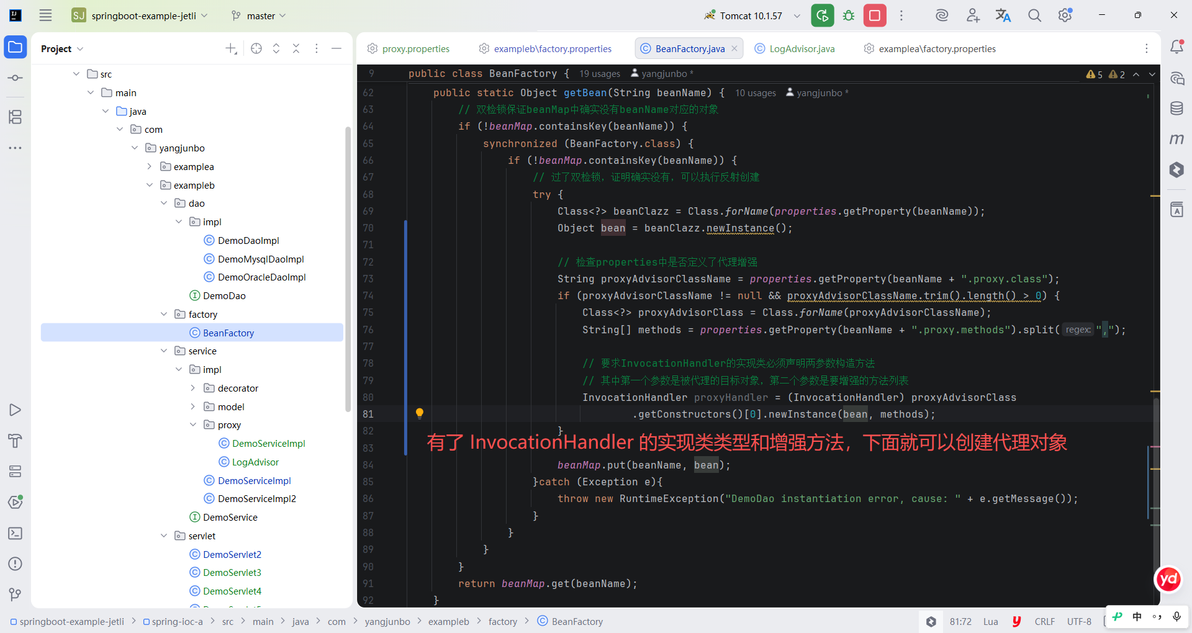Open the Maven tool window
1192x633 pixels.
click(x=1176, y=139)
